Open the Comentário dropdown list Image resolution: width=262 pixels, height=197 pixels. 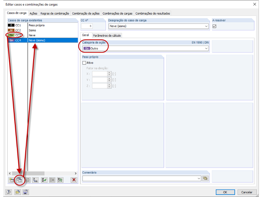point(199,178)
